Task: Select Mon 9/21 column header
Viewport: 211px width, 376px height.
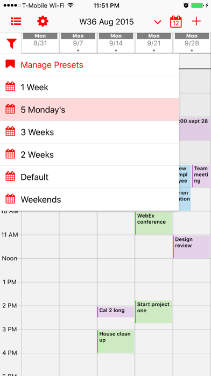Action: point(154,43)
